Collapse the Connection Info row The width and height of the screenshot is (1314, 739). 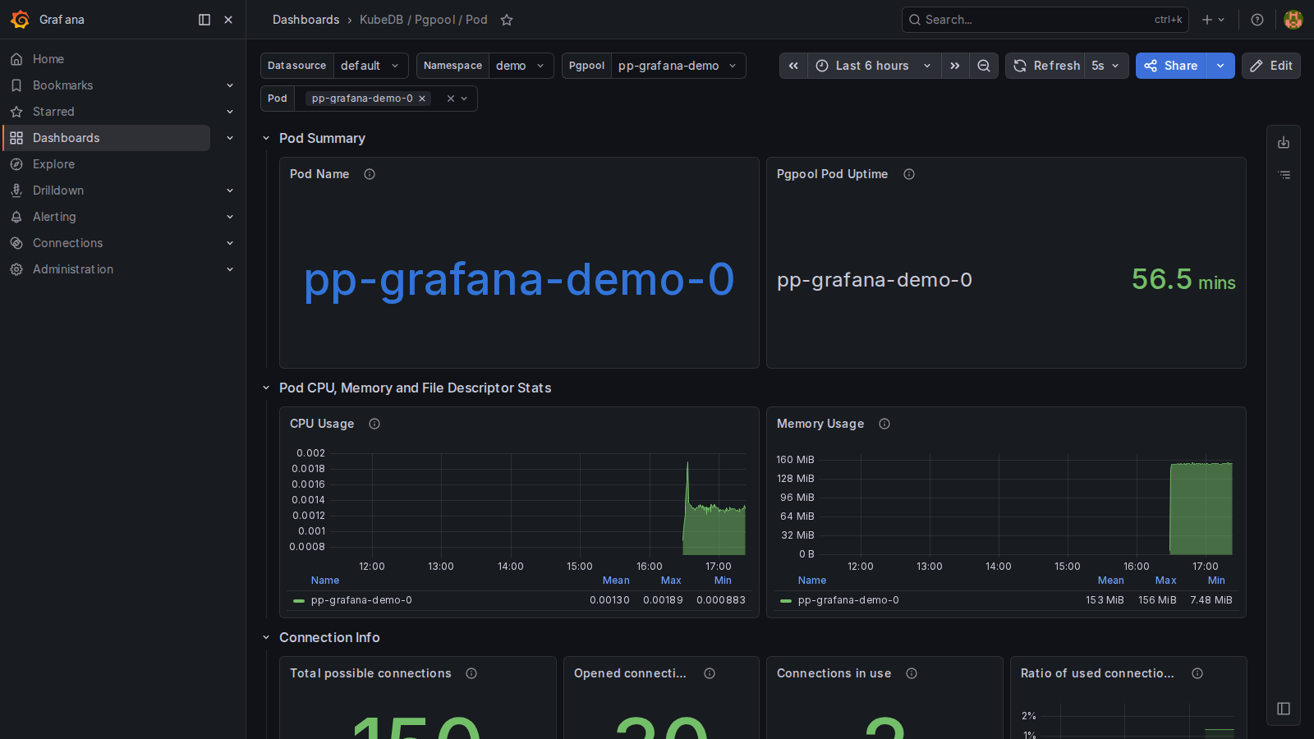click(x=266, y=637)
